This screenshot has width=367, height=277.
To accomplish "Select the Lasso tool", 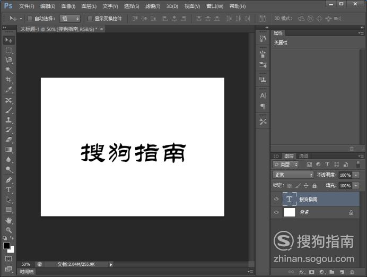I will [8, 60].
